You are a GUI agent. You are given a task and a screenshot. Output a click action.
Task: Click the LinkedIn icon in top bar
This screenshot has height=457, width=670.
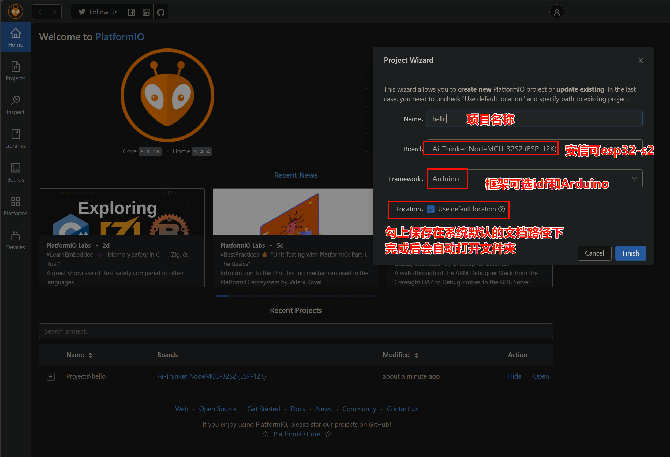[x=146, y=12]
